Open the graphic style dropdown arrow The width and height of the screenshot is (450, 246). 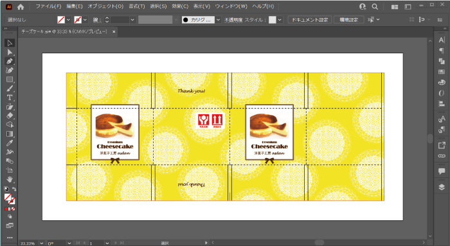coord(280,20)
